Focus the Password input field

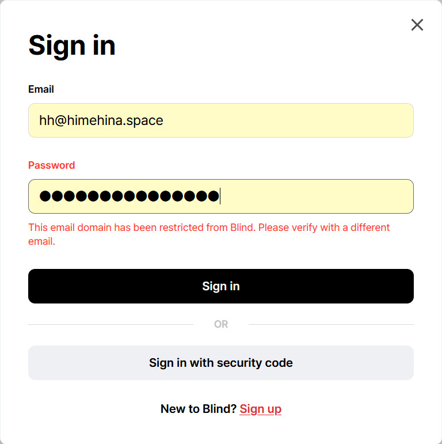[220, 196]
